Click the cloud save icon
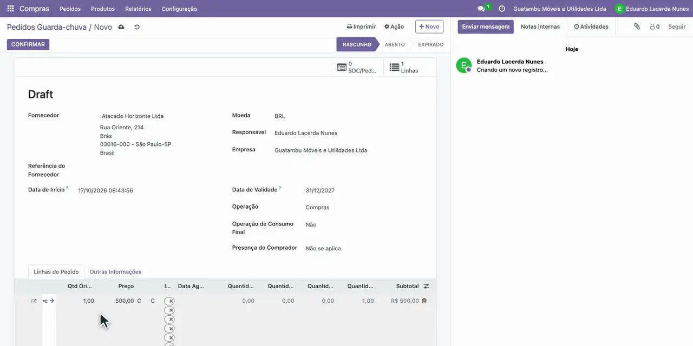The width and height of the screenshot is (693, 346). point(121,27)
